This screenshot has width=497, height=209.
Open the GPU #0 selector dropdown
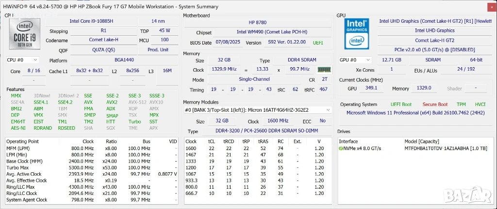click(356, 60)
